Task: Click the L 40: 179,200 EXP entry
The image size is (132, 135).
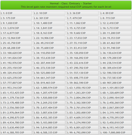Action: (116, 58)
